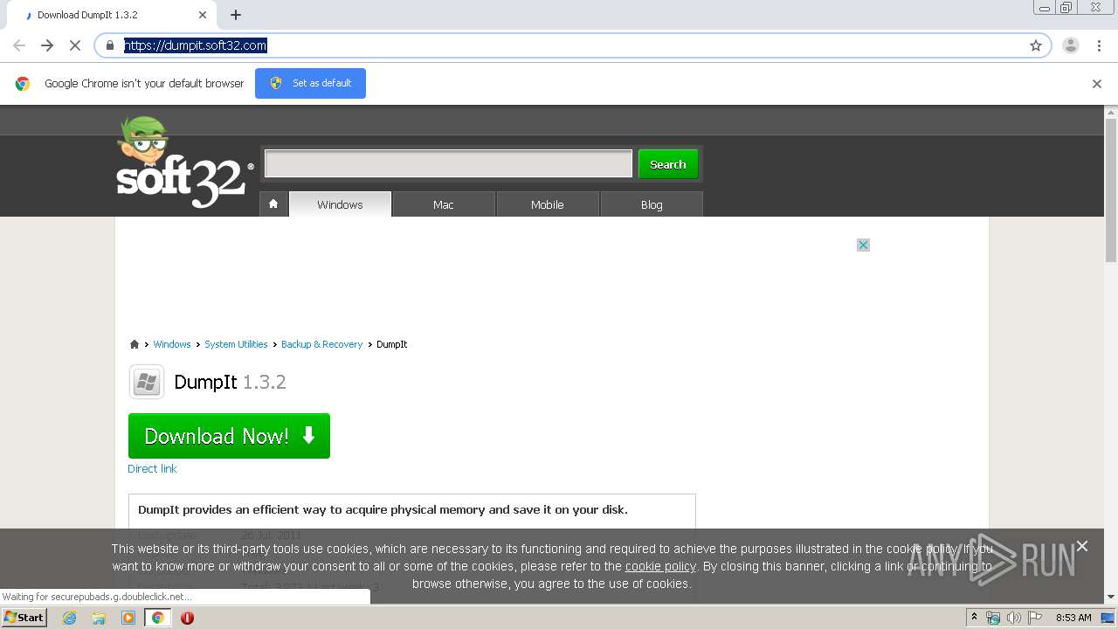Open the file explorer taskbar icon
The height and width of the screenshot is (629, 1118).
click(x=99, y=618)
